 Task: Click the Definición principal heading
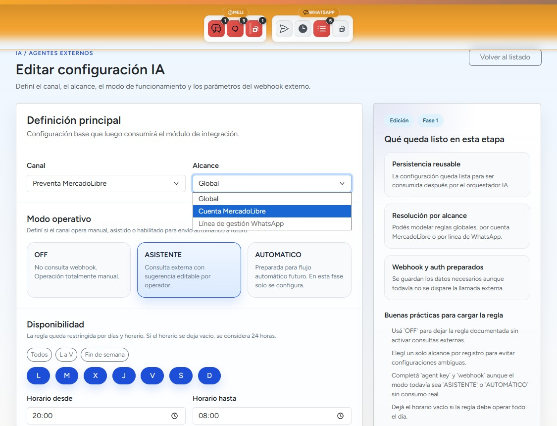(x=74, y=120)
